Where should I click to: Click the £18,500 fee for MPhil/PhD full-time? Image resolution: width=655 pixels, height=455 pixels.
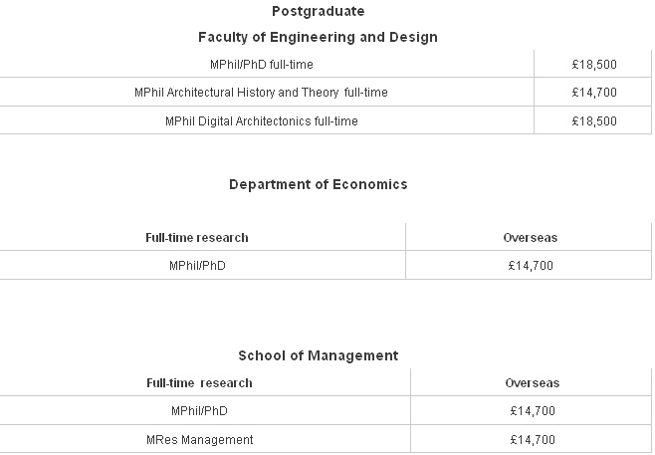point(594,65)
